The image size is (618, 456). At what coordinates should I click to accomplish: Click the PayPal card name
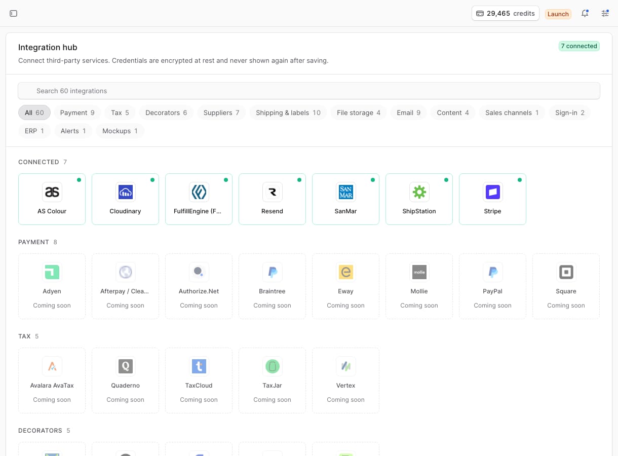(x=493, y=291)
